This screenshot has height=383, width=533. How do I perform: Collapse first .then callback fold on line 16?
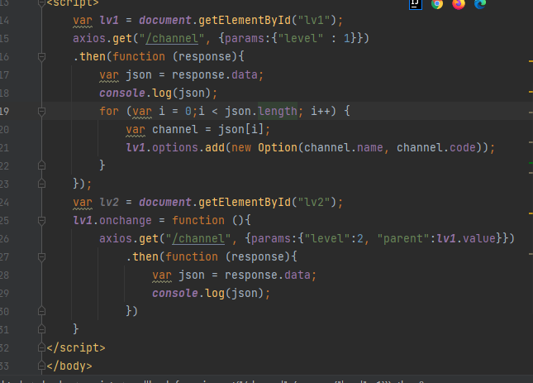coord(40,57)
